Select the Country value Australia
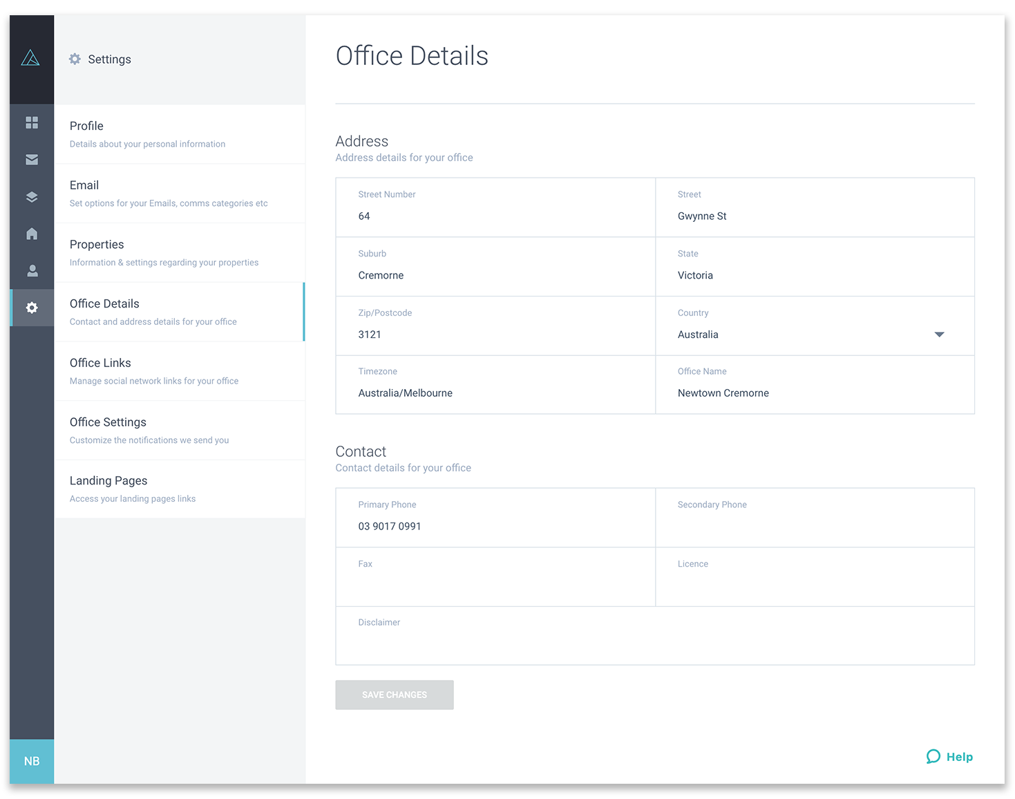 click(x=698, y=335)
